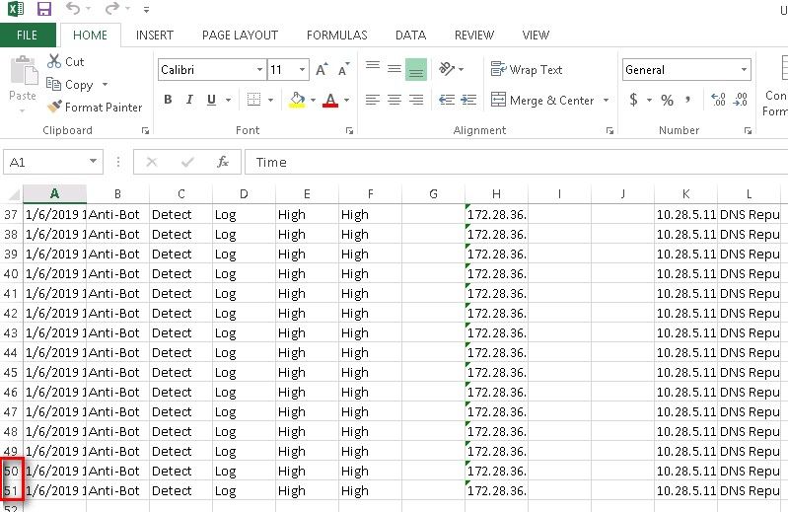Activate Format Painter
Image resolution: width=788 pixels, height=512 pixels.
[95, 107]
